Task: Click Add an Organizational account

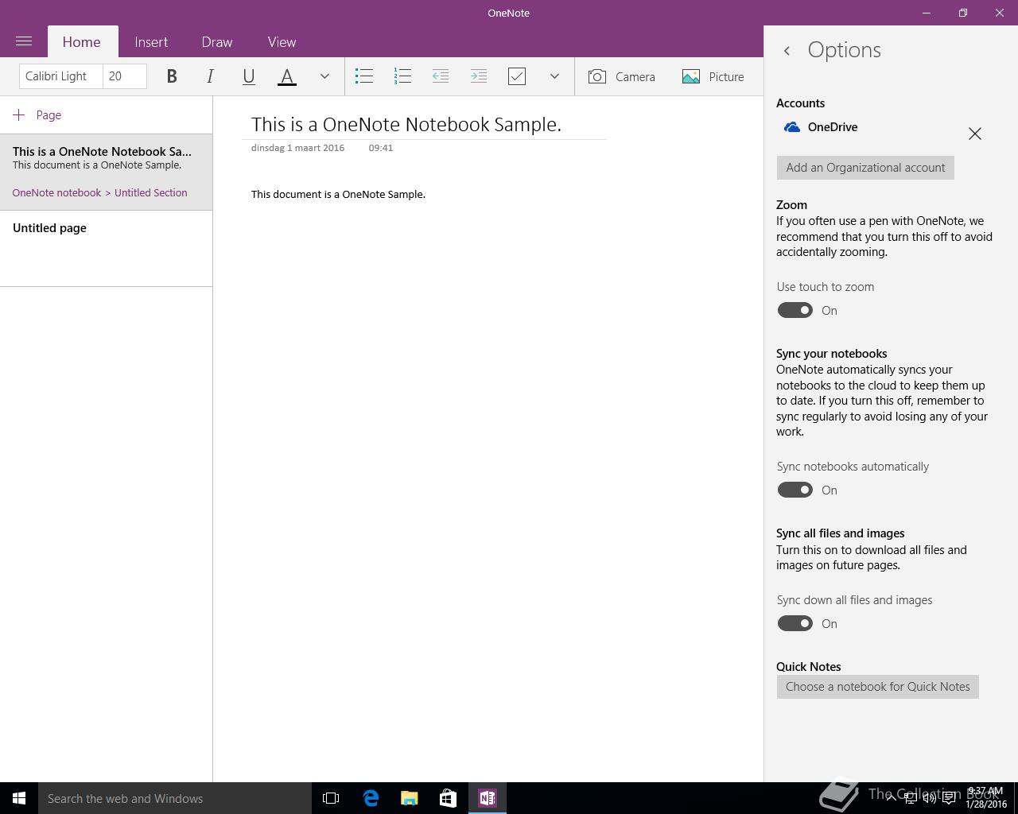Action: coord(865,168)
